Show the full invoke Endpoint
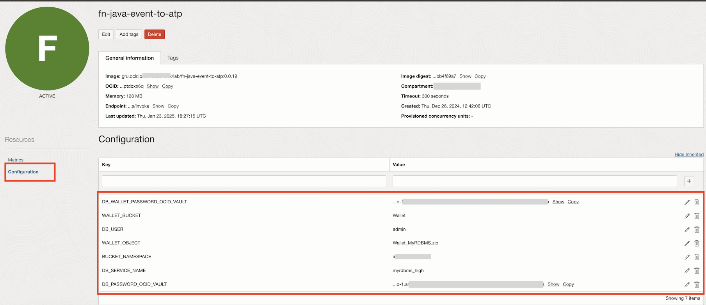 pos(158,106)
